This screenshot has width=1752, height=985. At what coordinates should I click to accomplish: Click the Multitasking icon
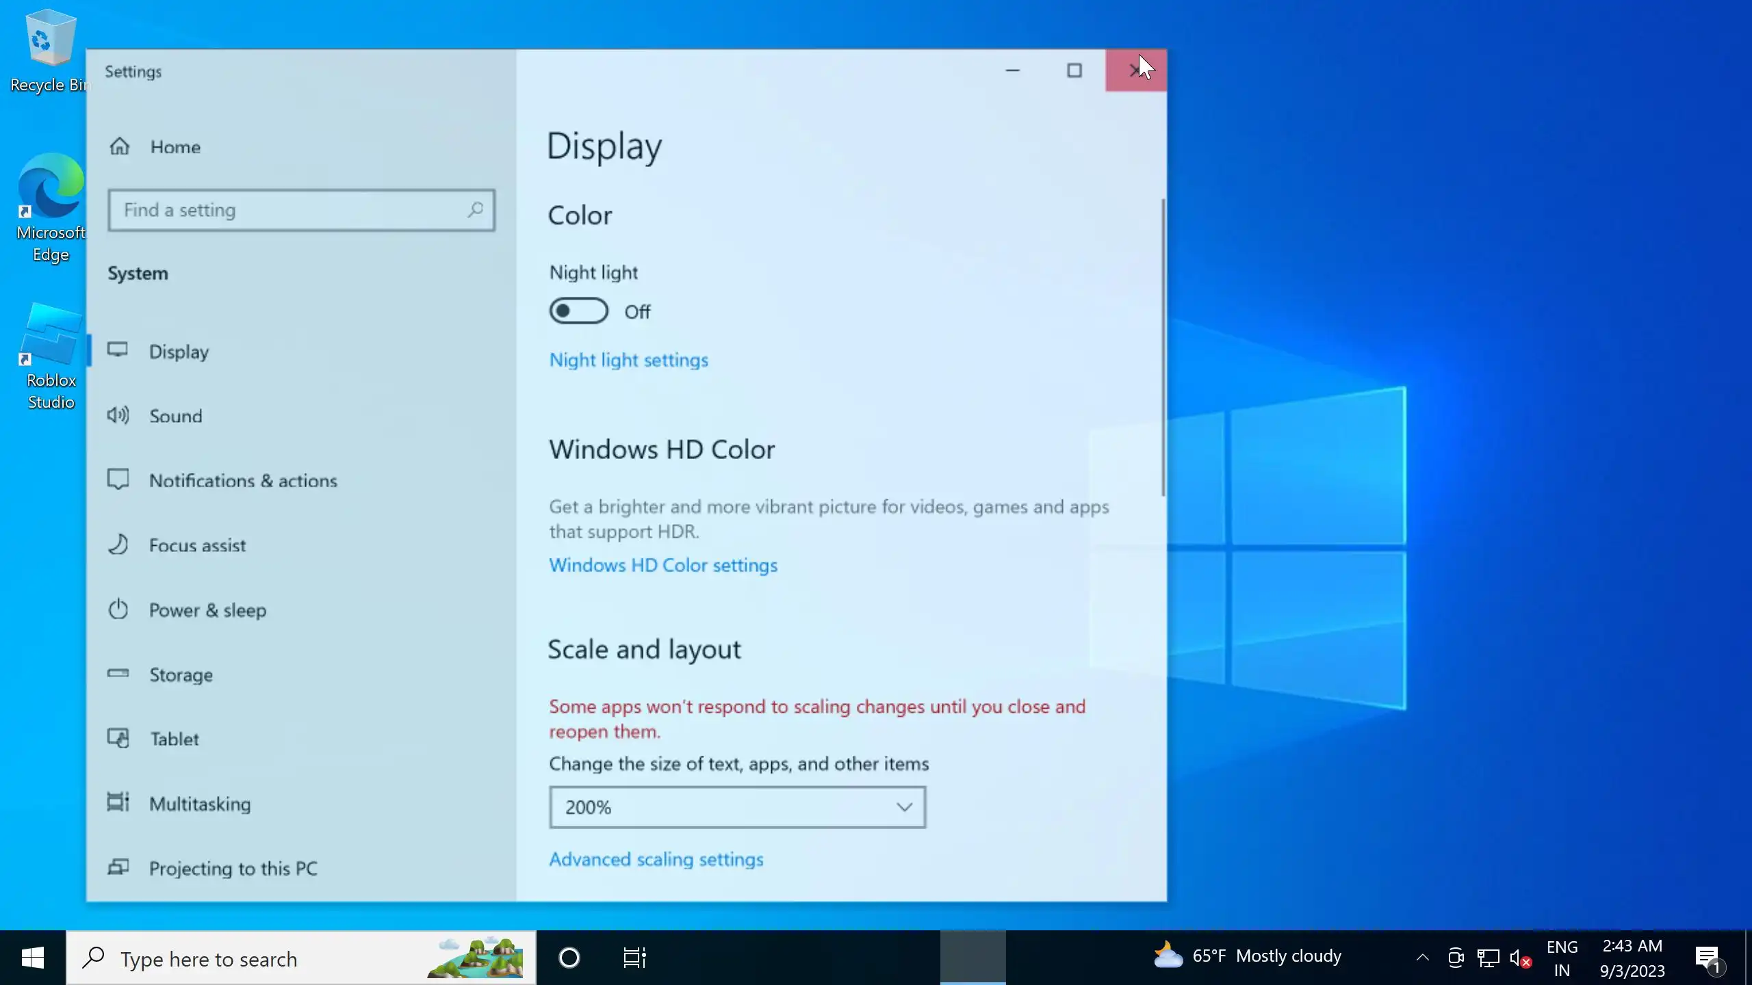pos(118,802)
